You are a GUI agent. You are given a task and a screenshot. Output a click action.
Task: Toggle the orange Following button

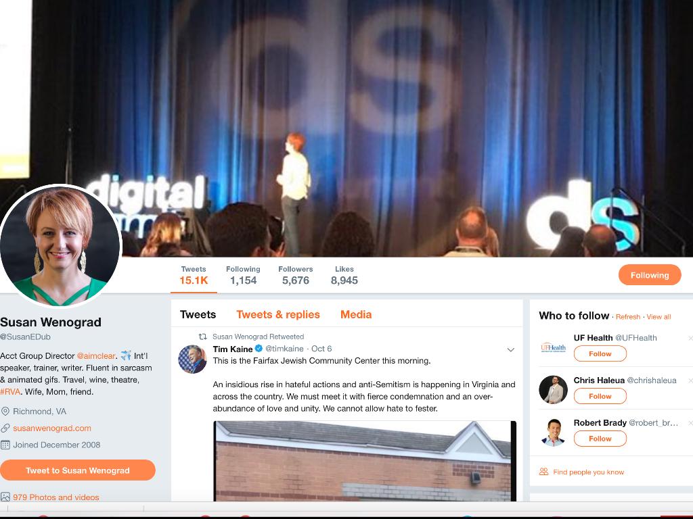649,275
